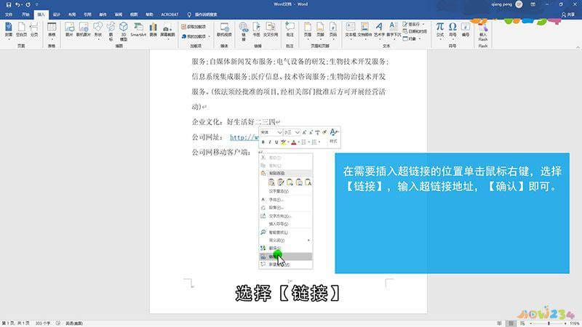Click the yellow text highlight color button
Viewport: 582px width, 327px height.
coord(284,142)
